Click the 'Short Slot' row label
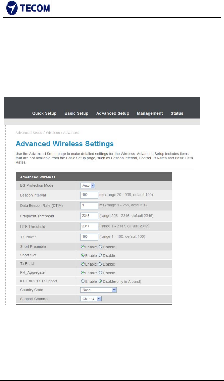Viewport: 224px width, 381px height. 28,255
